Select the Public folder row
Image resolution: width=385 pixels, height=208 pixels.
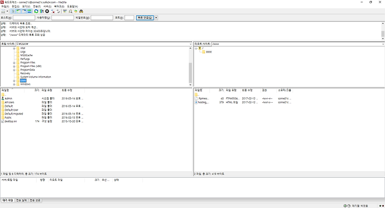pos(42,118)
